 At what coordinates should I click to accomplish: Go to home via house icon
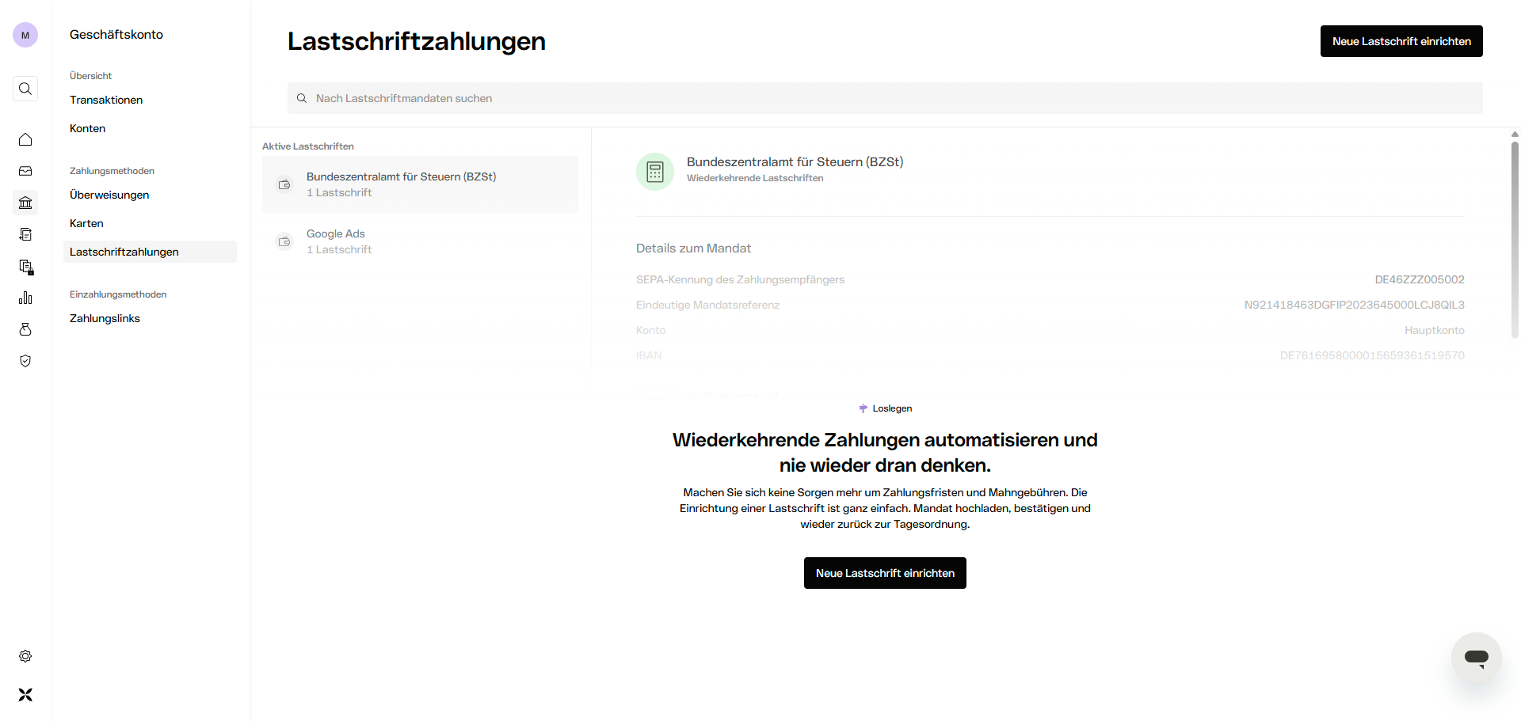pyautogui.click(x=25, y=139)
